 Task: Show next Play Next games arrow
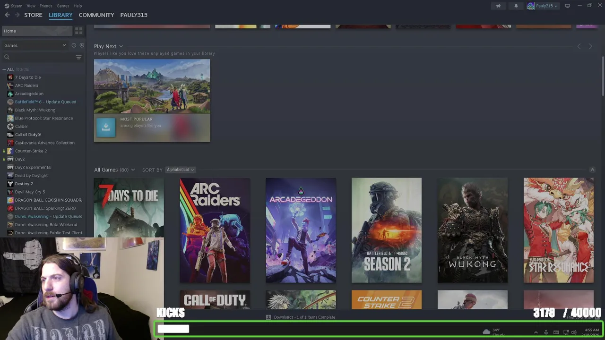tap(590, 46)
